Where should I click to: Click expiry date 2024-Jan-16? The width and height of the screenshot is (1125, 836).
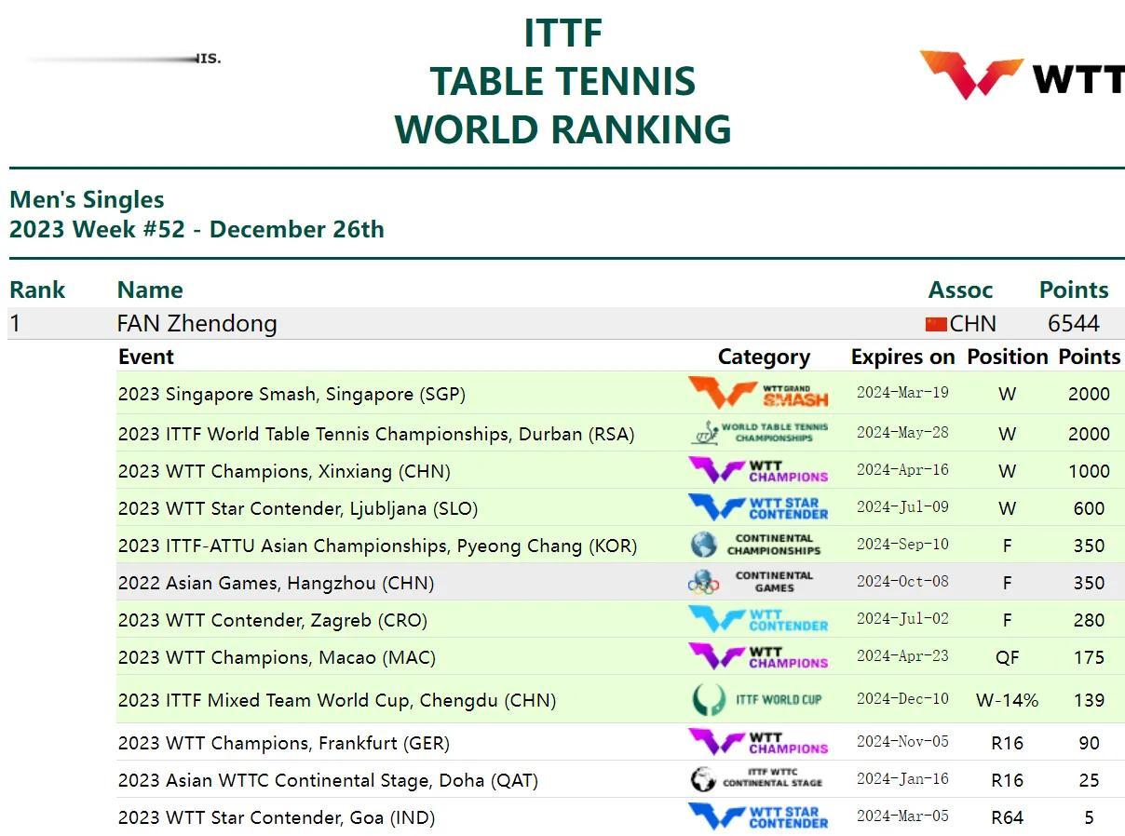pyautogui.click(x=902, y=779)
